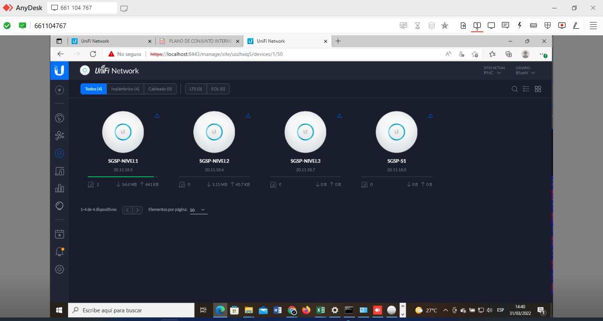Image resolution: width=603 pixels, height=321 pixels.
Task: Filter devices by Cableado (0)
Action: (160, 89)
